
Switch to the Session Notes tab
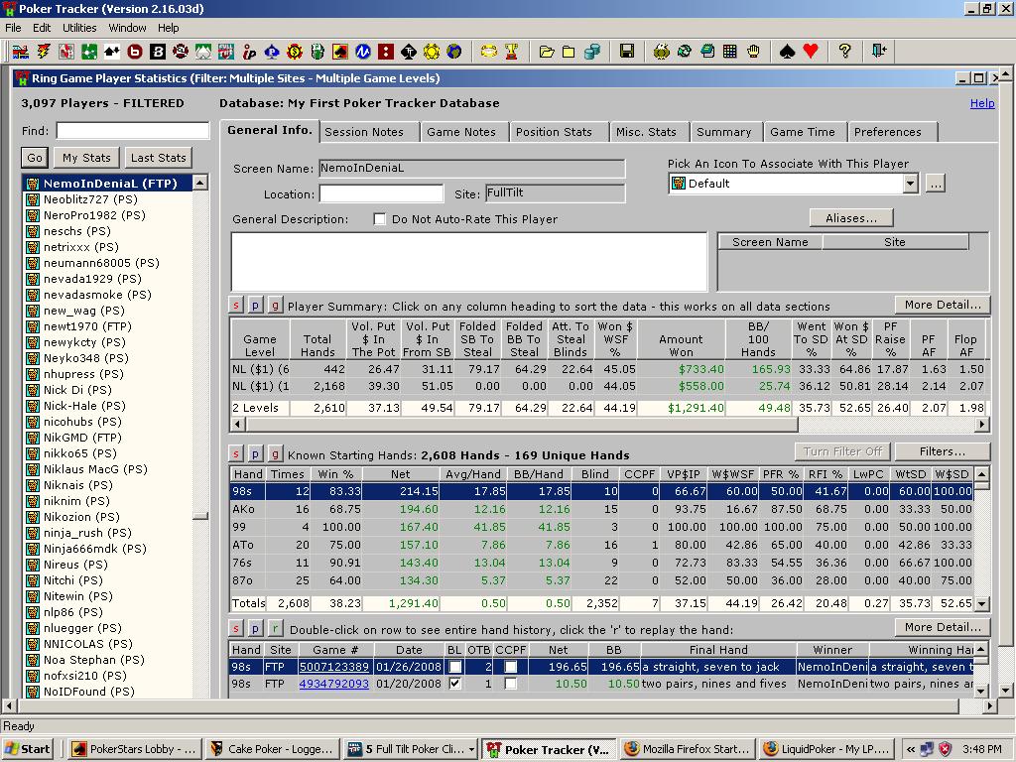click(364, 132)
